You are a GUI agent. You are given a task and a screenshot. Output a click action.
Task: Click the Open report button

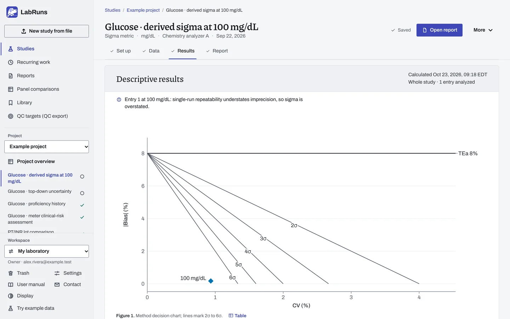point(440,30)
